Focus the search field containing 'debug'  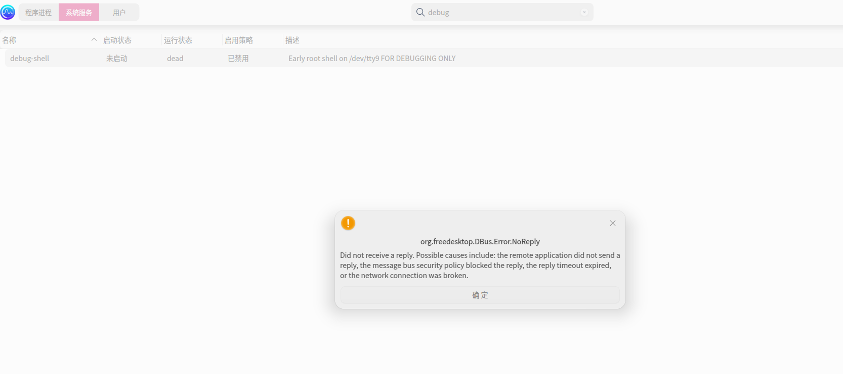(502, 12)
